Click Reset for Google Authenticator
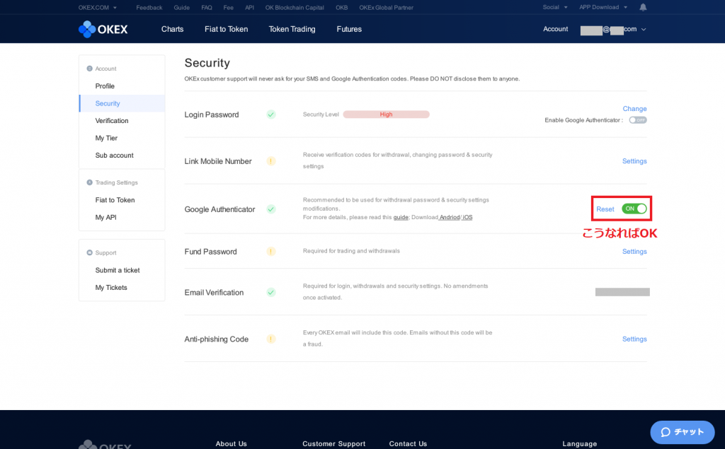The width and height of the screenshot is (725, 449). click(x=605, y=209)
